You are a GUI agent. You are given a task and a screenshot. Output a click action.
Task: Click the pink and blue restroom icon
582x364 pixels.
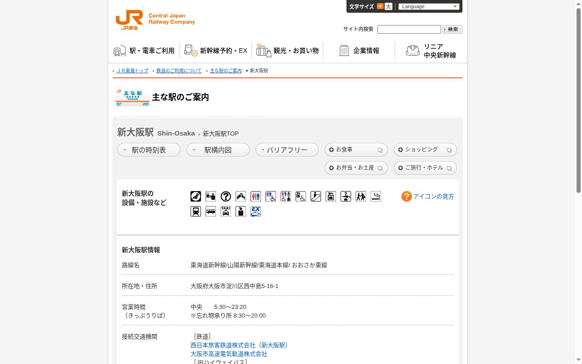pyautogui.click(x=256, y=196)
